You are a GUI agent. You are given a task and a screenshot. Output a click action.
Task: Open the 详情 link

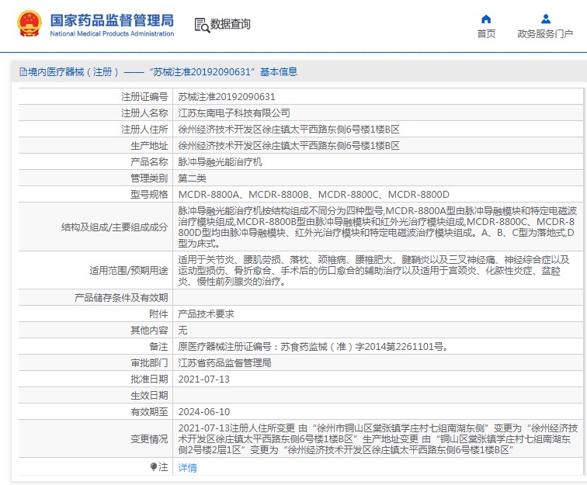(187, 468)
